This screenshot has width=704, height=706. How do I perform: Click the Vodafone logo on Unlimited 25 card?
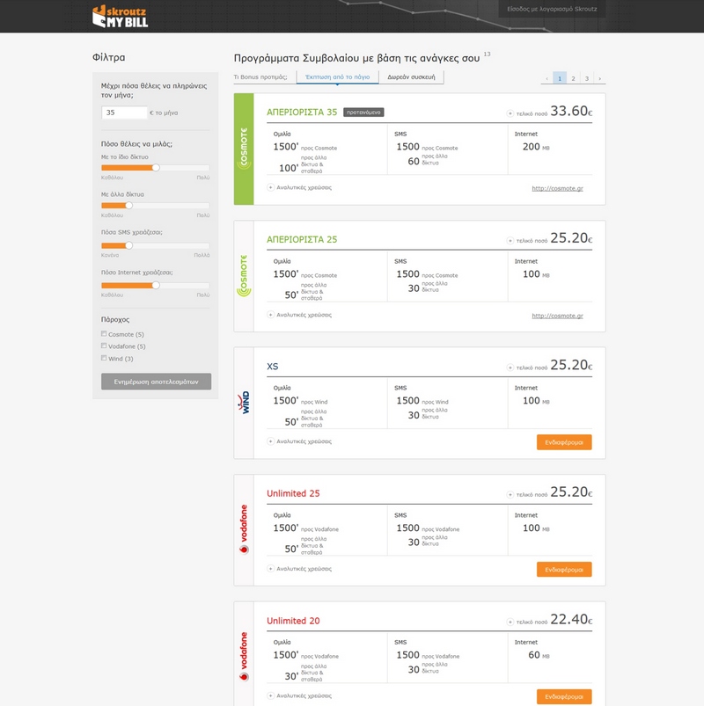tap(244, 529)
